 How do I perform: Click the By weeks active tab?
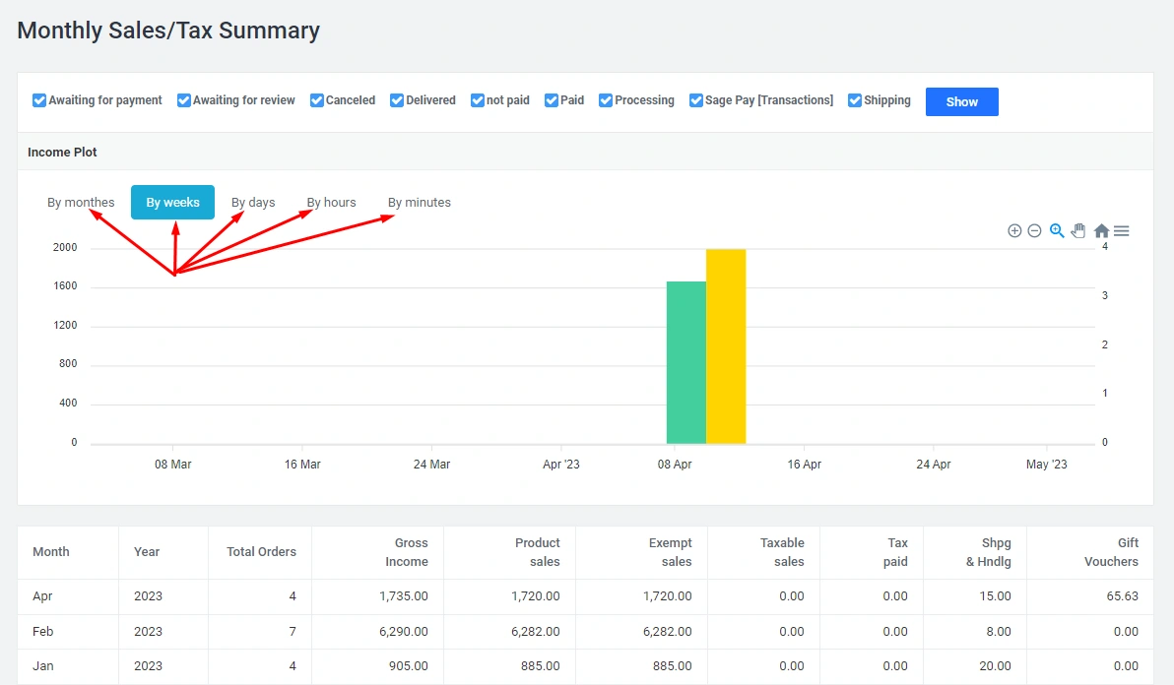pos(172,203)
